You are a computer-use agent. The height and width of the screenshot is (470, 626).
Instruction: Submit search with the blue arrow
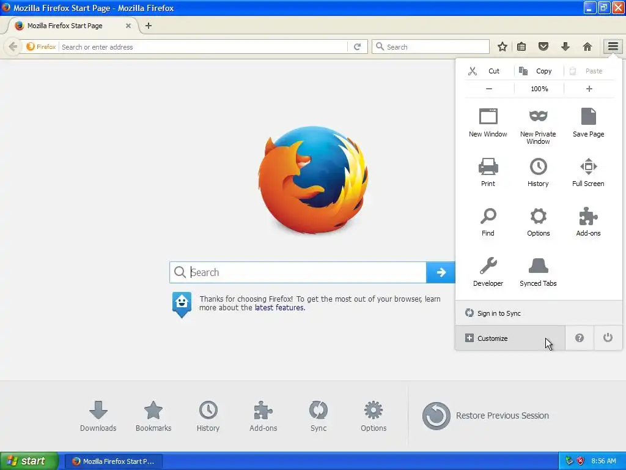441,272
